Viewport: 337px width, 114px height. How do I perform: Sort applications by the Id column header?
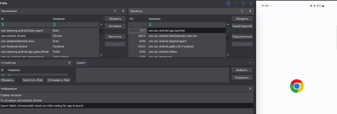point(26,19)
